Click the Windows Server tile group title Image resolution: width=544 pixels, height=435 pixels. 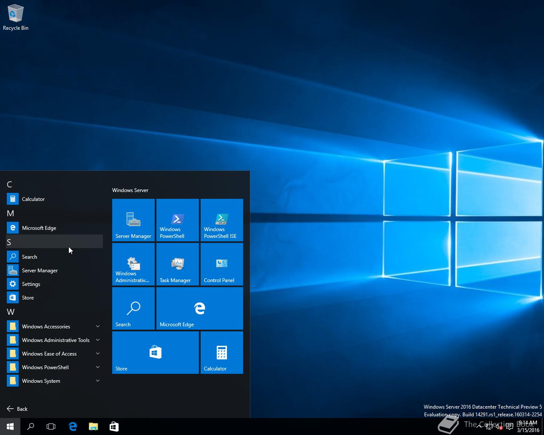[x=130, y=190]
